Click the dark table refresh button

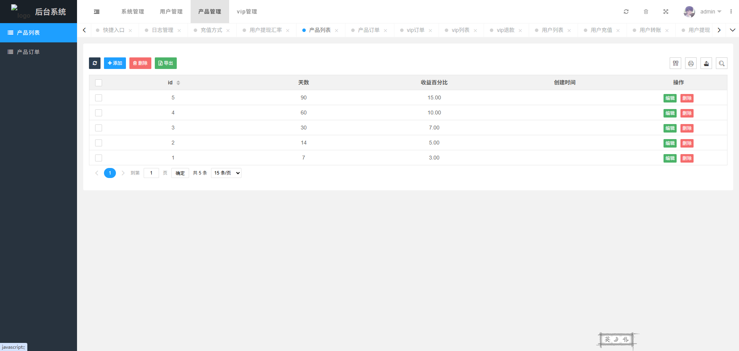click(x=95, y=63)
